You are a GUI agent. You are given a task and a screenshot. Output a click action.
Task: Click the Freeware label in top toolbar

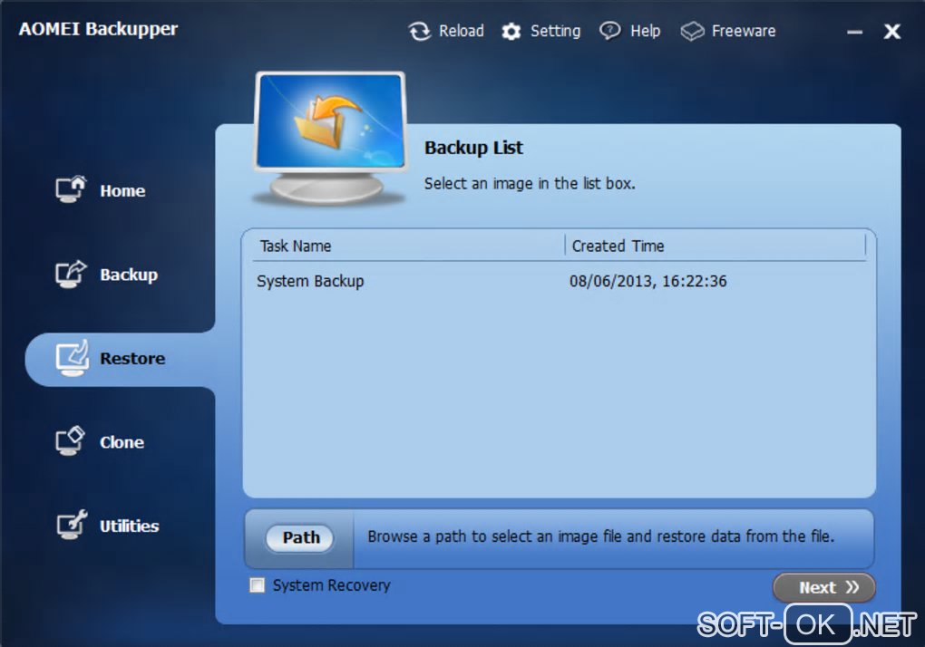tap(744, 31)
